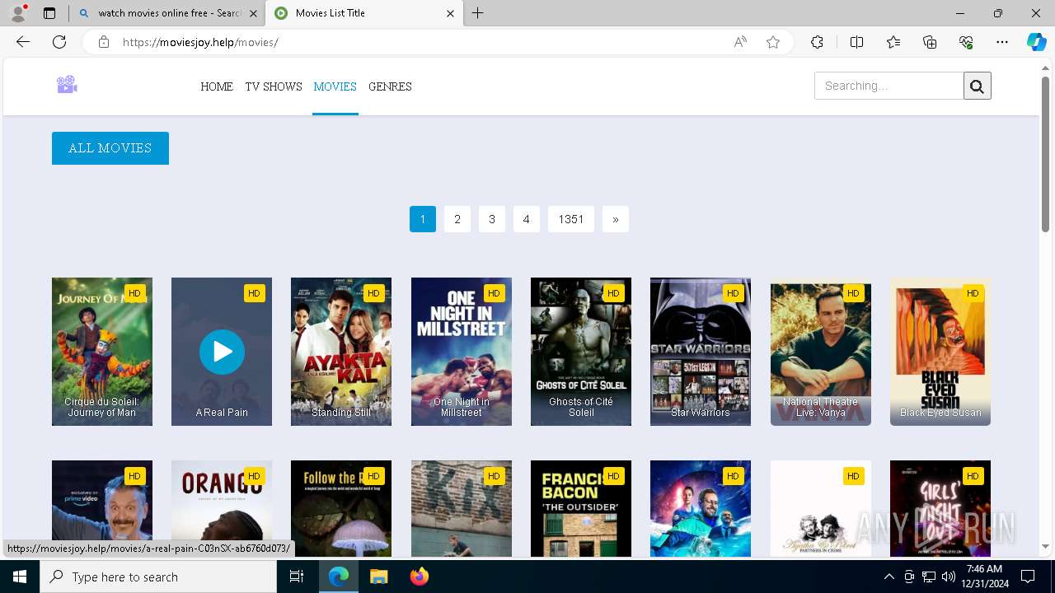Go to HOME in site navigation
The width and height of the screenshot is (1055, 593).
pos(217,86)
